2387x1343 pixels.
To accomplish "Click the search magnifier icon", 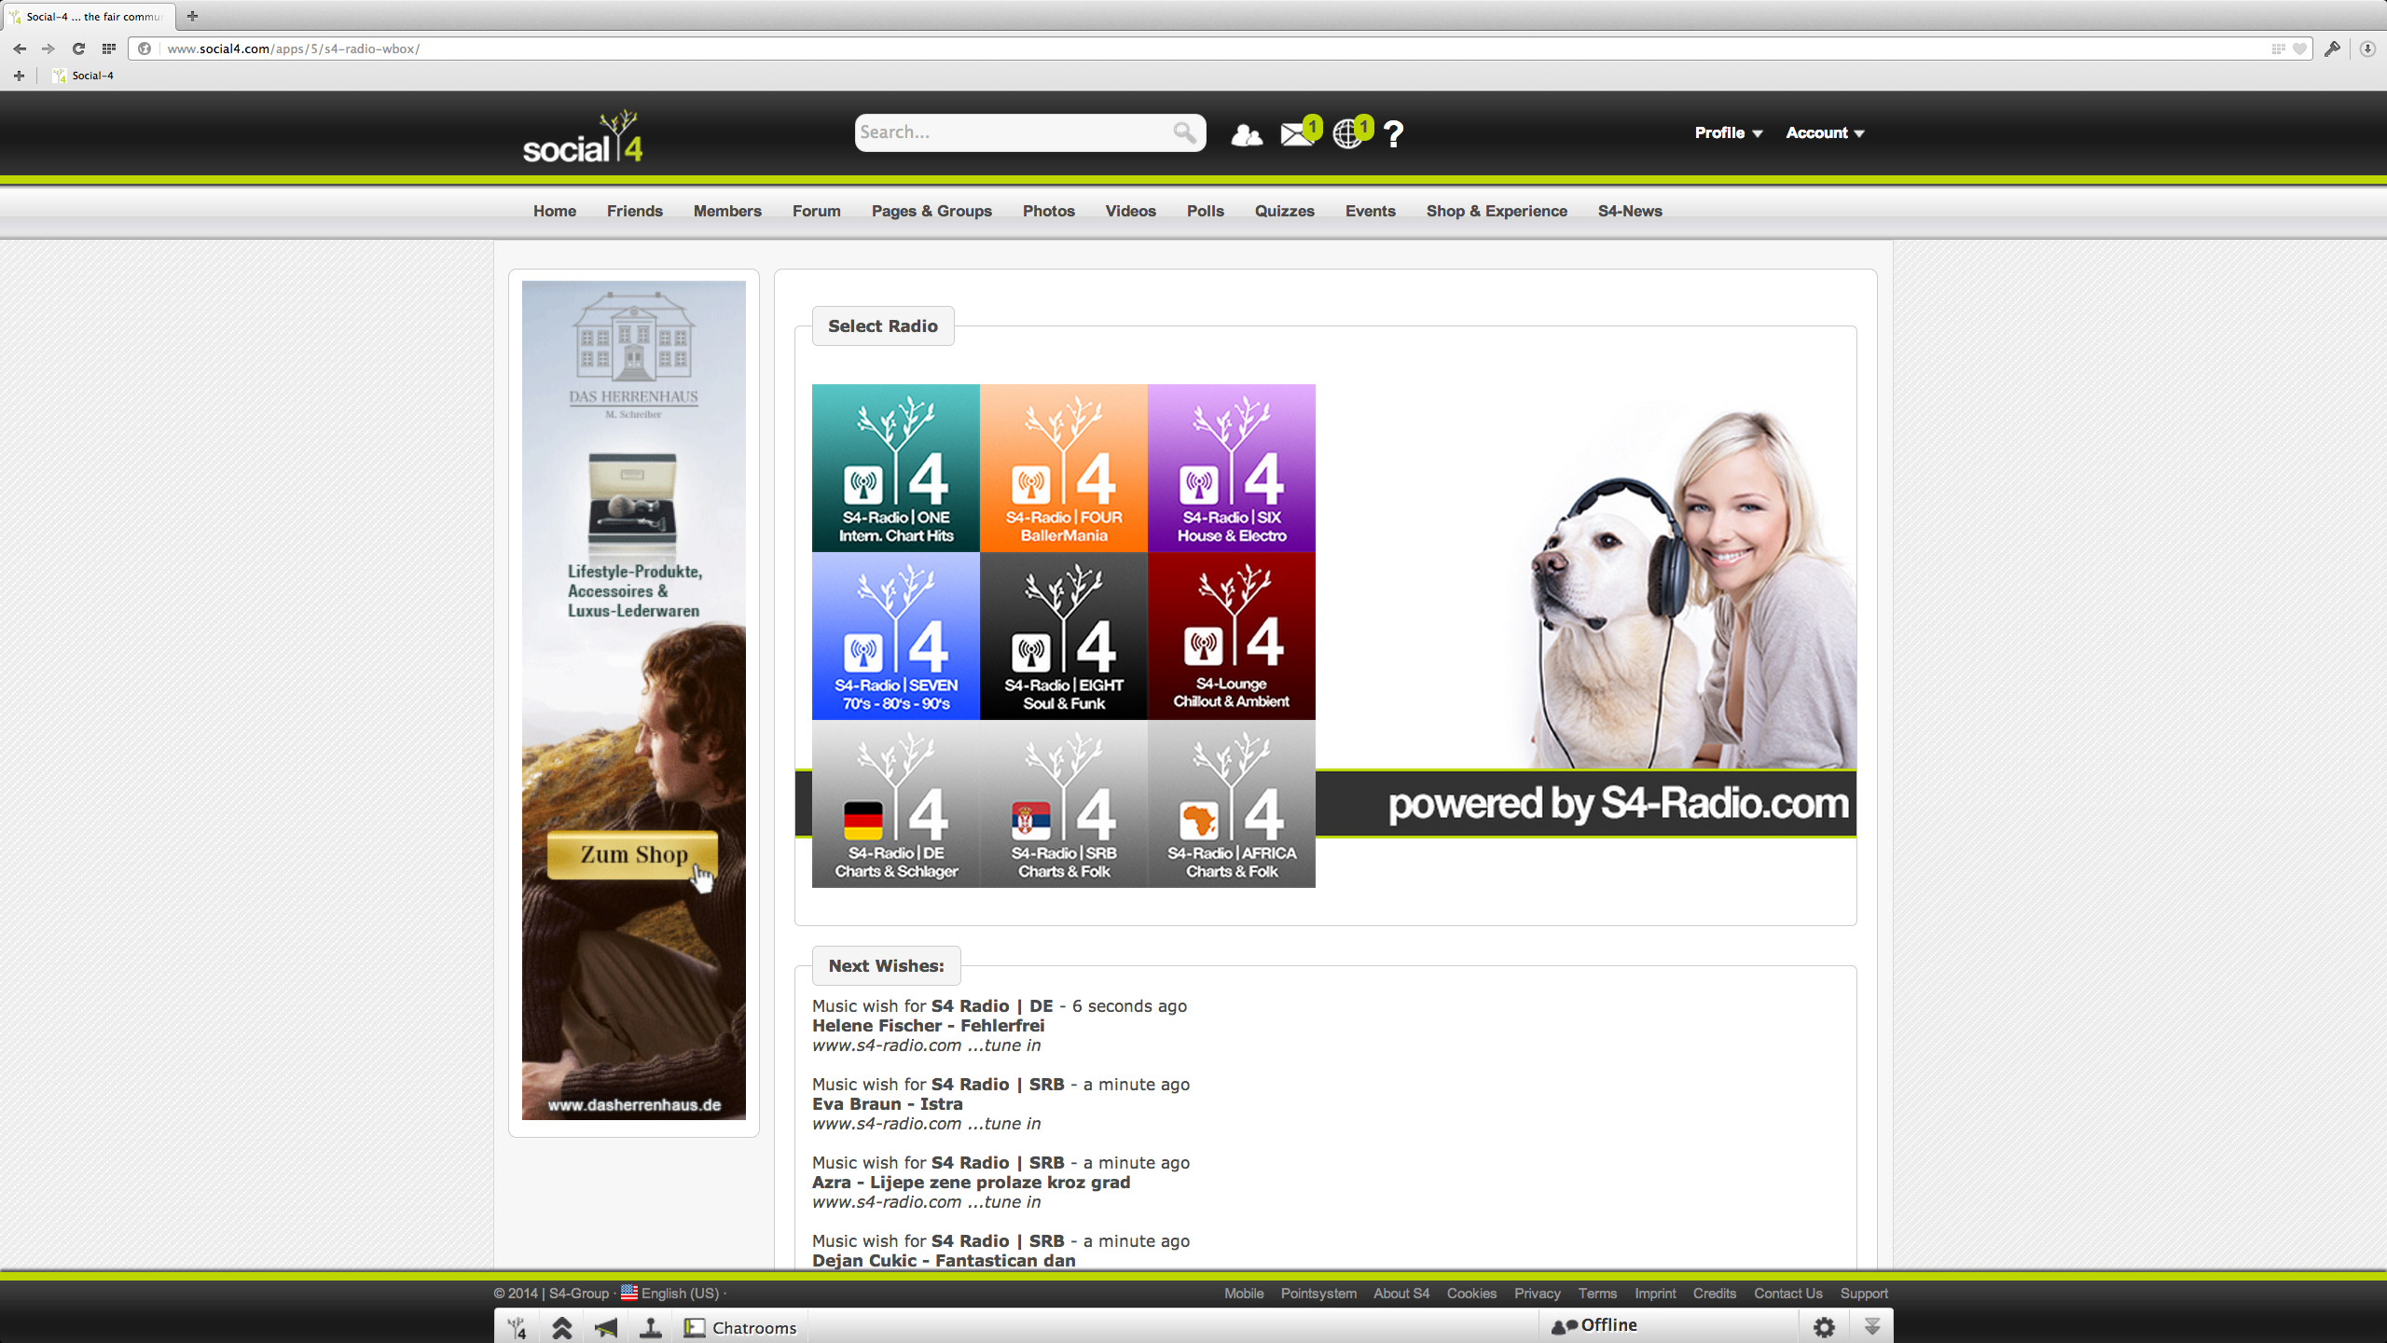I will click(x=1184, y=132).
